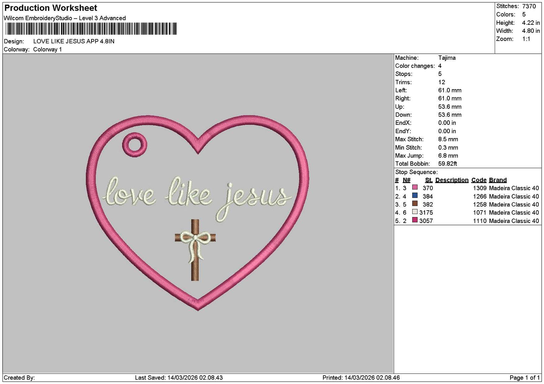Image resolution: width=544 pixels, height=384 pixels.
Task: Click stitch count 384 in stop sequence
Action: click(x=428, y=196)
